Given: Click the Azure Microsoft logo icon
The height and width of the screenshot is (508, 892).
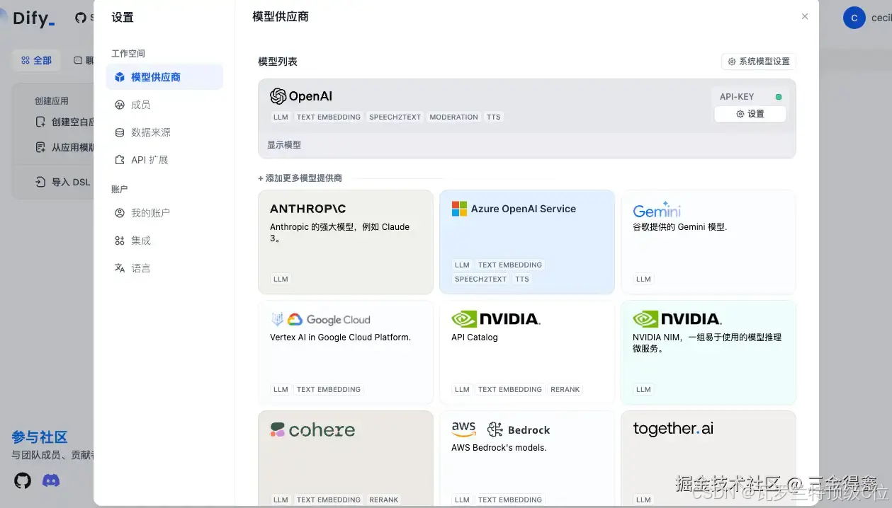Looking at the screenshot, I should click(459, 209).
